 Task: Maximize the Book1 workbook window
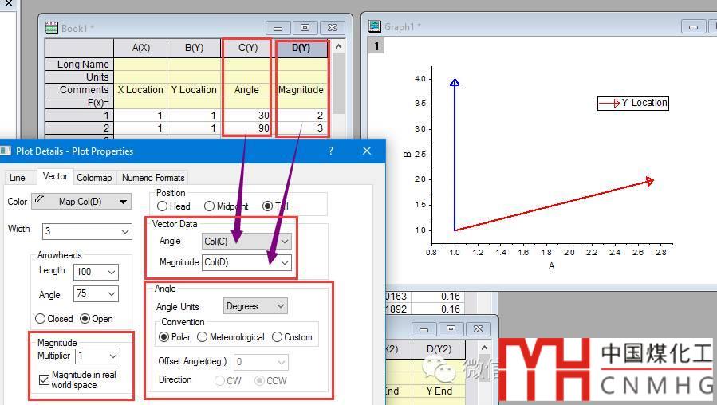pos(305,28)
